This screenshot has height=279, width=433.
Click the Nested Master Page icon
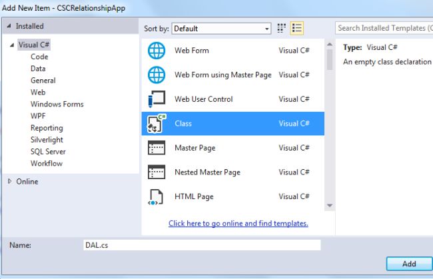tap(157, 172)
